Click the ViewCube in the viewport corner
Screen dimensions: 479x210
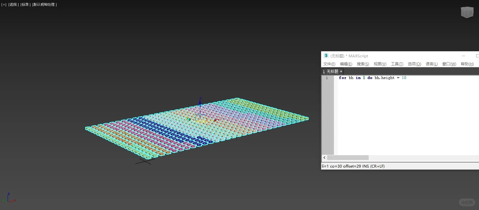pos(467,12)
